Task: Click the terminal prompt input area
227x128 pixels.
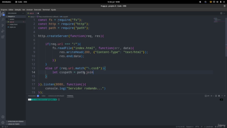Action: point(59,100)
